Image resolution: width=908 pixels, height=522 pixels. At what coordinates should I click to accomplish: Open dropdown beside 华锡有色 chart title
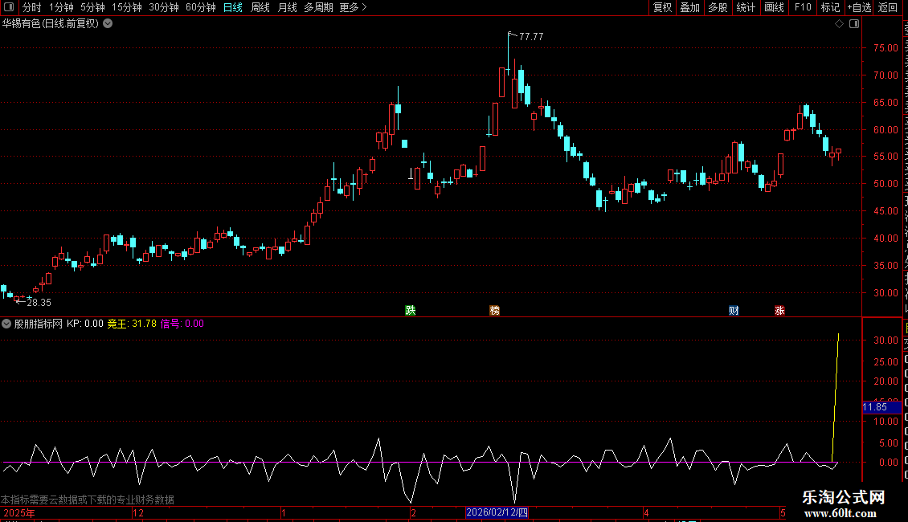point(108,24)
